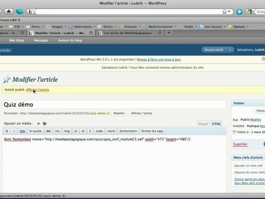Image resolution: width=265 pixels, height=199 pixels.
Task: Open the Google search engine icon
Action: pos(250,12)
